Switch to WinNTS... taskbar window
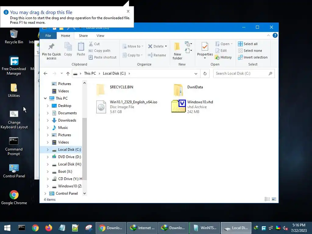 pos(205,228)
